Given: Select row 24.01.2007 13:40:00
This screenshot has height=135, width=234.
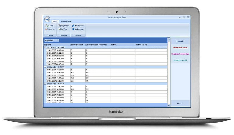Looking at the screenshot, I should coord(107,86).
